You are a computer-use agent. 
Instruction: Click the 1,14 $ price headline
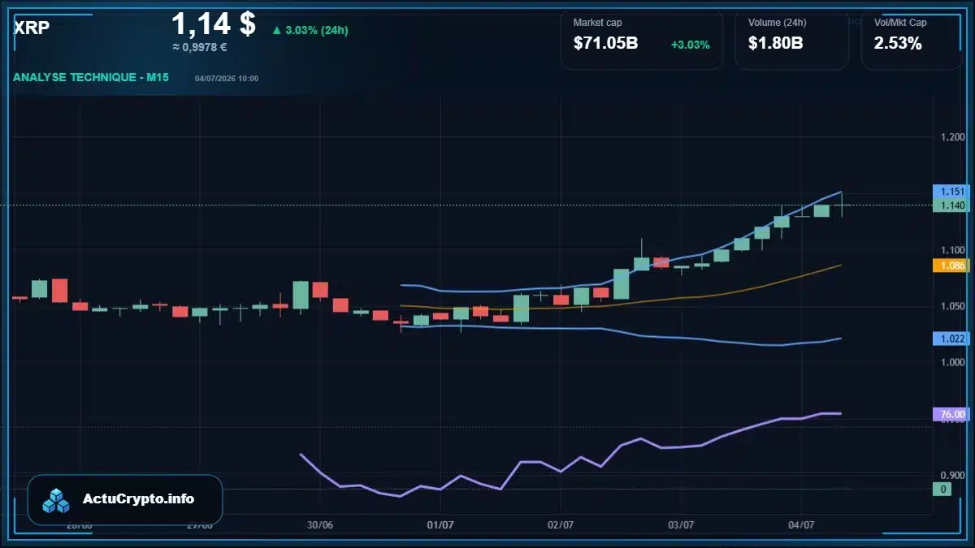click(214, 24)
